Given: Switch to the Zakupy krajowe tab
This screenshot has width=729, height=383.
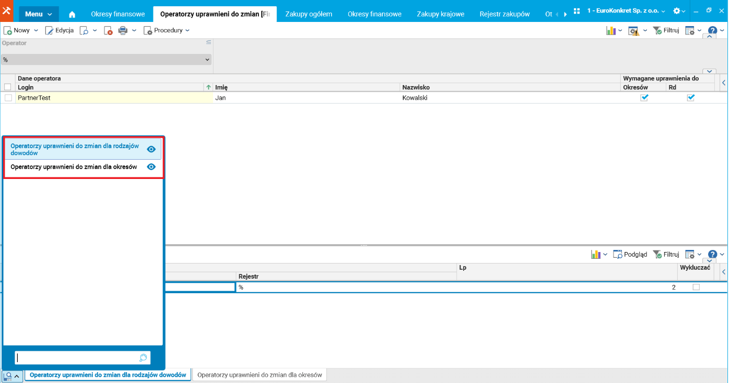Looking at the screenshot, I should tap(441, 14).
